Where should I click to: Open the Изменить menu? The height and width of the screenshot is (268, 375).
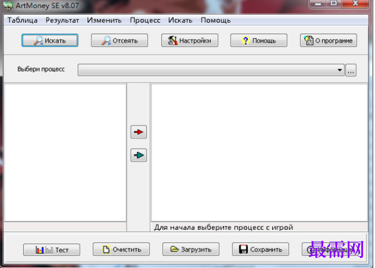(x=104, y=20)
